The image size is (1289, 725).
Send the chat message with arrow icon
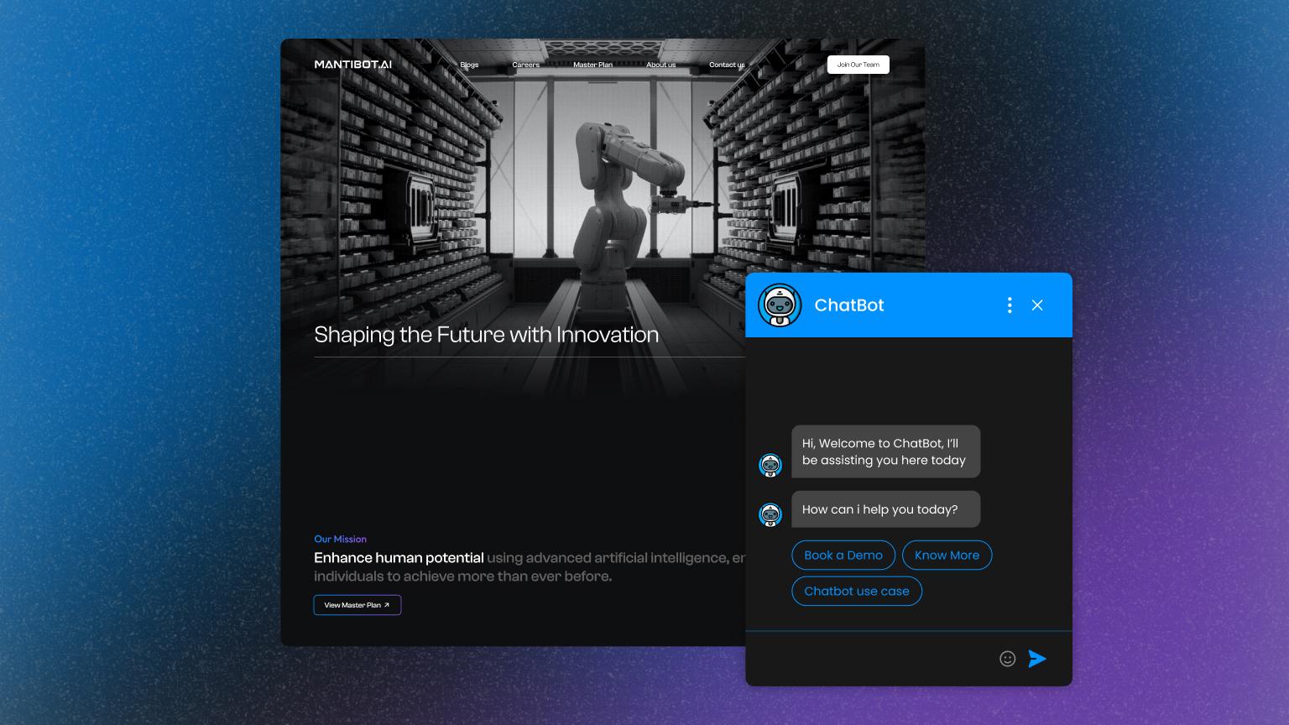(x=1037, y=659)
